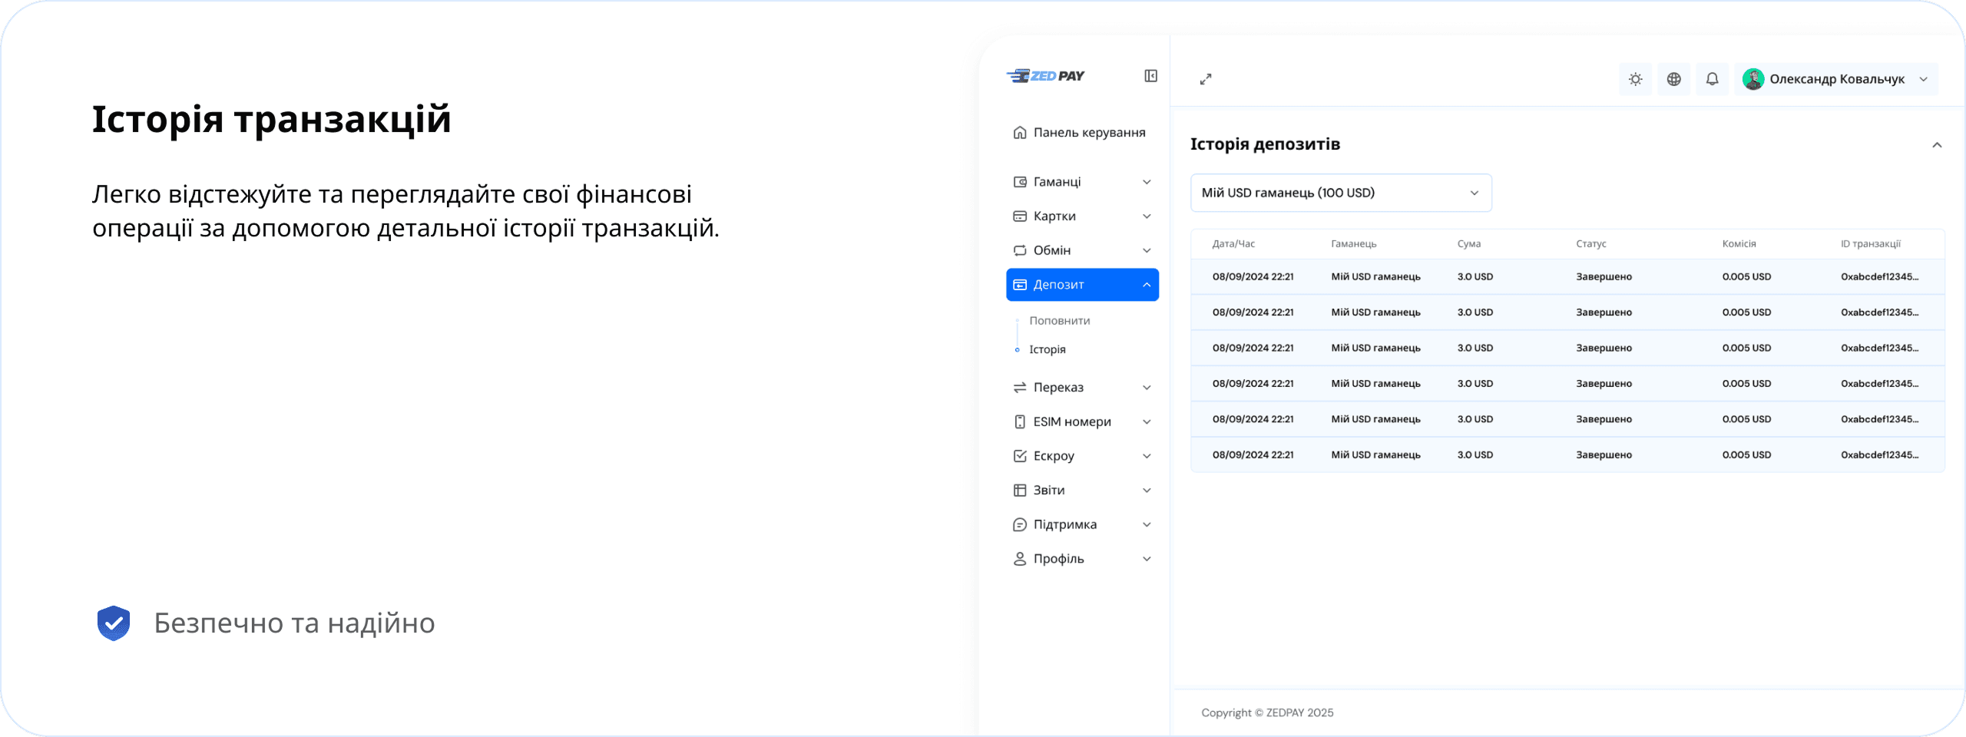
Task: Toggle light/dark theme sun icon
Action: click(1635, 79)
